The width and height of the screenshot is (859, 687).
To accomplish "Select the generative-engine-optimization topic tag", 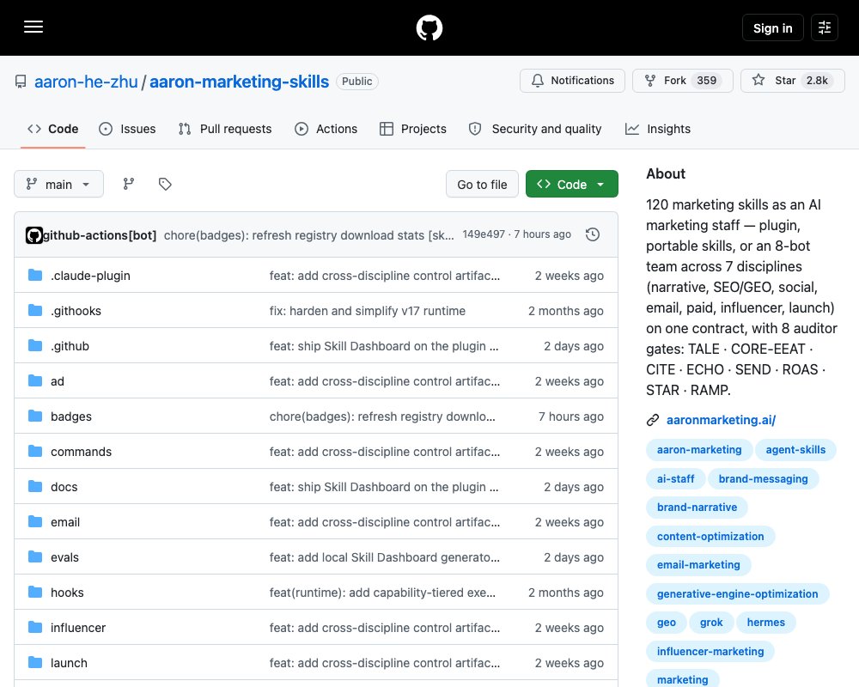I will click(x=737, y=594).
